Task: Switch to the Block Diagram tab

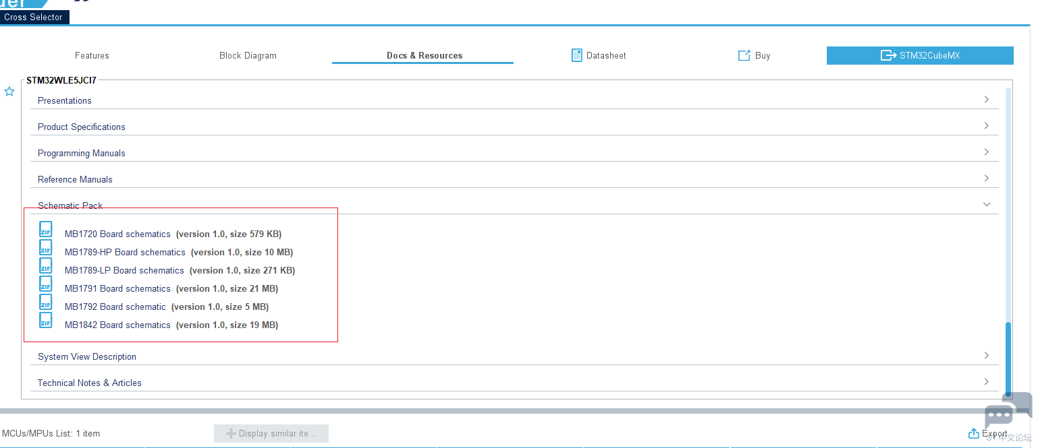Action: [x=248, y=55]
